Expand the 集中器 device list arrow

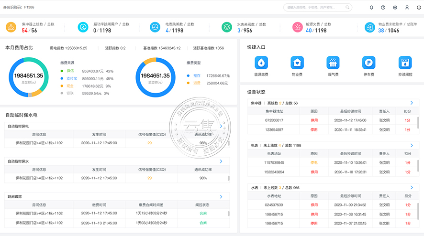(x=412, y=103)
